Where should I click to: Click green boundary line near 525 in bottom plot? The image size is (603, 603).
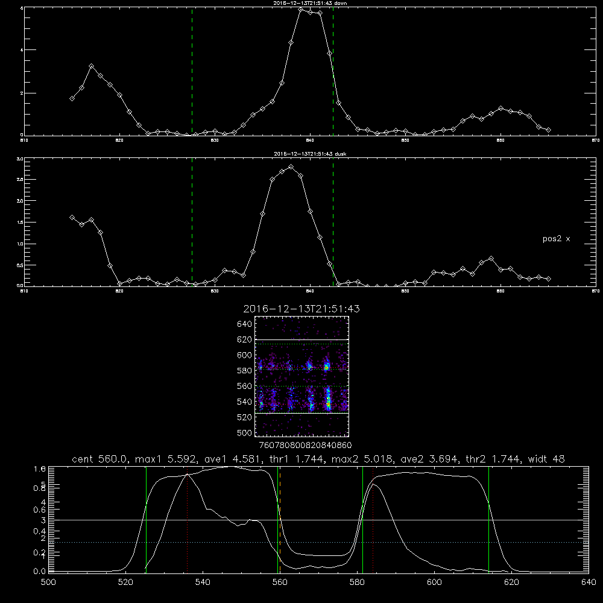[146, 519]
